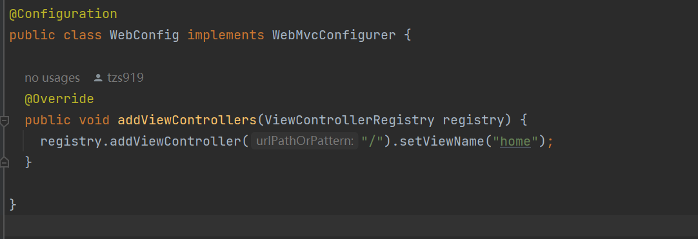The height and width of the screenshot is (239, 698).
Task: Click the author icon beside tzs919
Action: (98, 78)
